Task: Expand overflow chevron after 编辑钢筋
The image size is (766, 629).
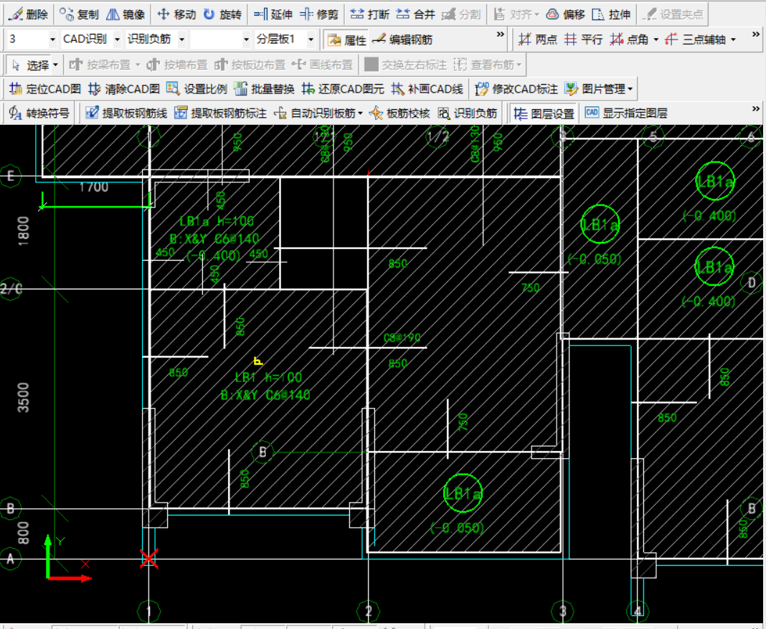Action: click(x=500, y=34)
